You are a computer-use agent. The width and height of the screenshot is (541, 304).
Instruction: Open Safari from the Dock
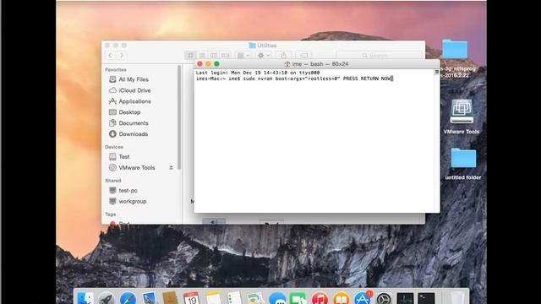[x=128, y=298]
